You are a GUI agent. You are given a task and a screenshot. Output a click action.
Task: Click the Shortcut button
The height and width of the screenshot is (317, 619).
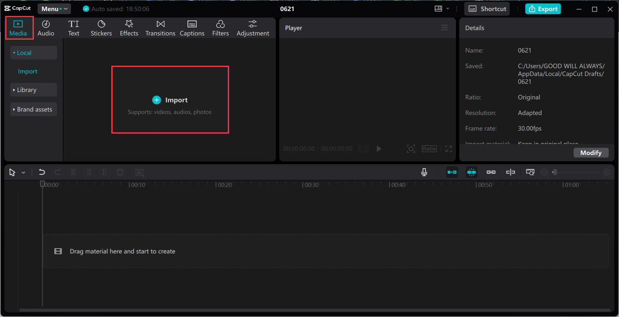pyautogui.click(x=487, y=9)
